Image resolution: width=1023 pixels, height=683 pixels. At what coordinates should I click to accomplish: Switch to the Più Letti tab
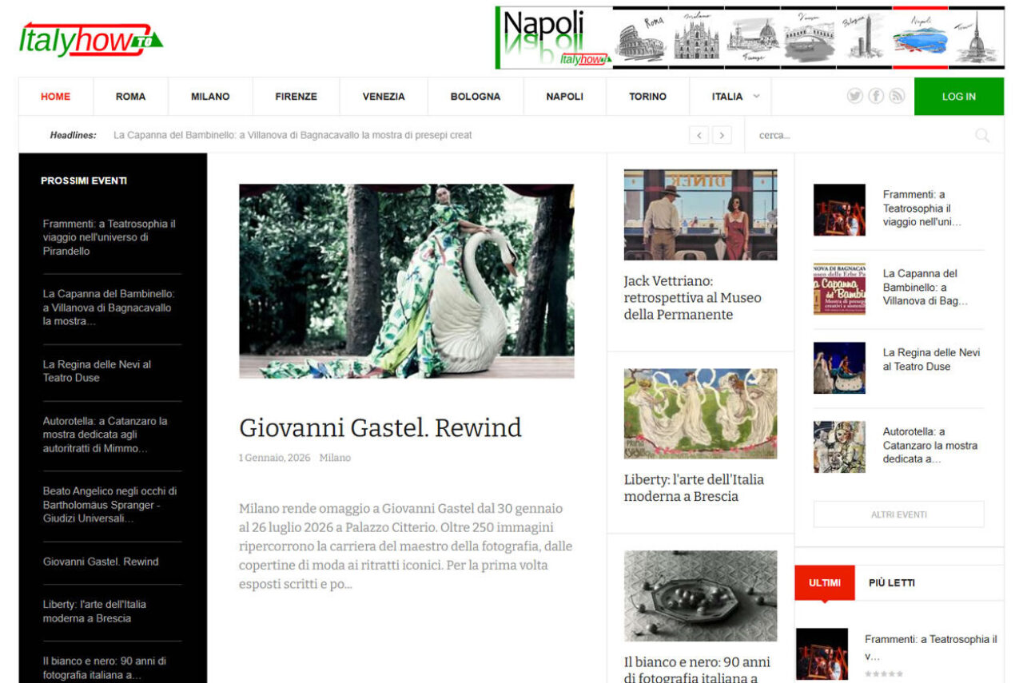pyautogui.click(x=891, y=582)
